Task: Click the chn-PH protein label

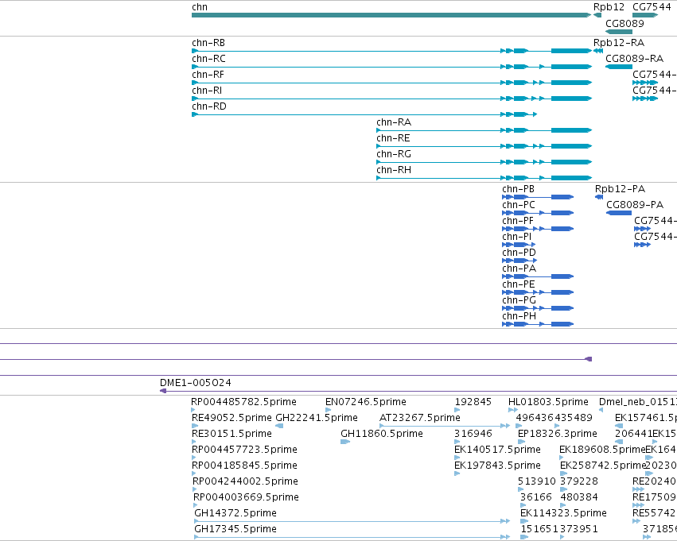Action: coord(519,316)
